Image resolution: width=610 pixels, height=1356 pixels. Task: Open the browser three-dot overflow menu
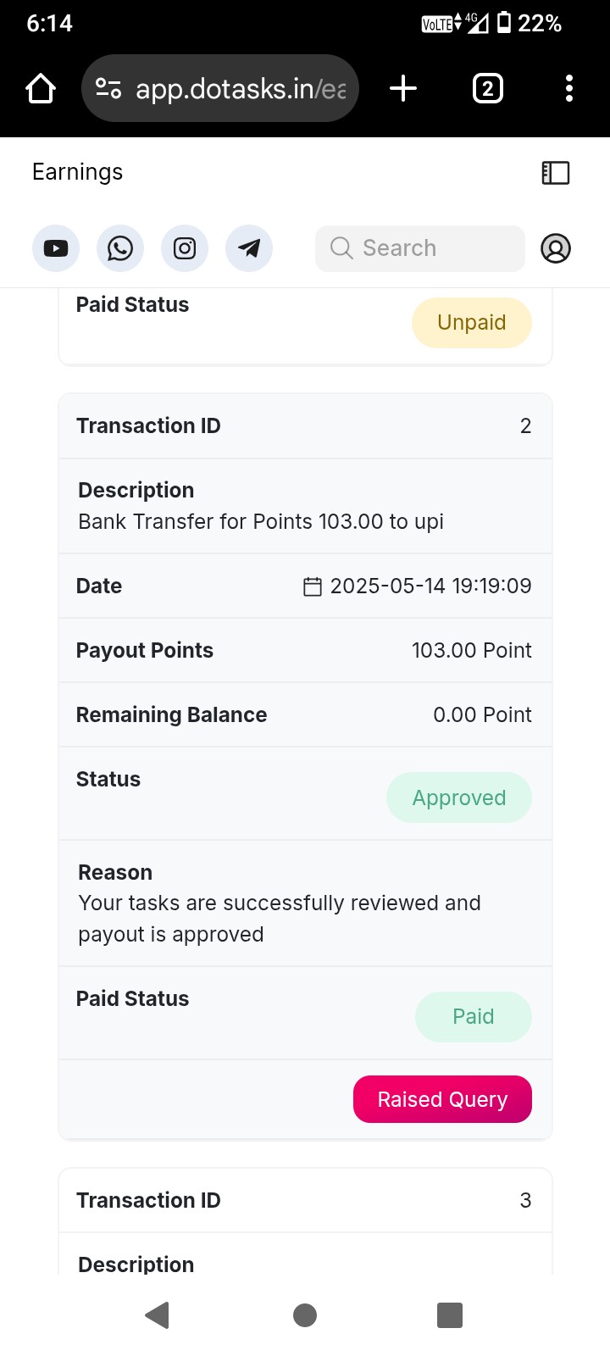click(x=569, y=88)
